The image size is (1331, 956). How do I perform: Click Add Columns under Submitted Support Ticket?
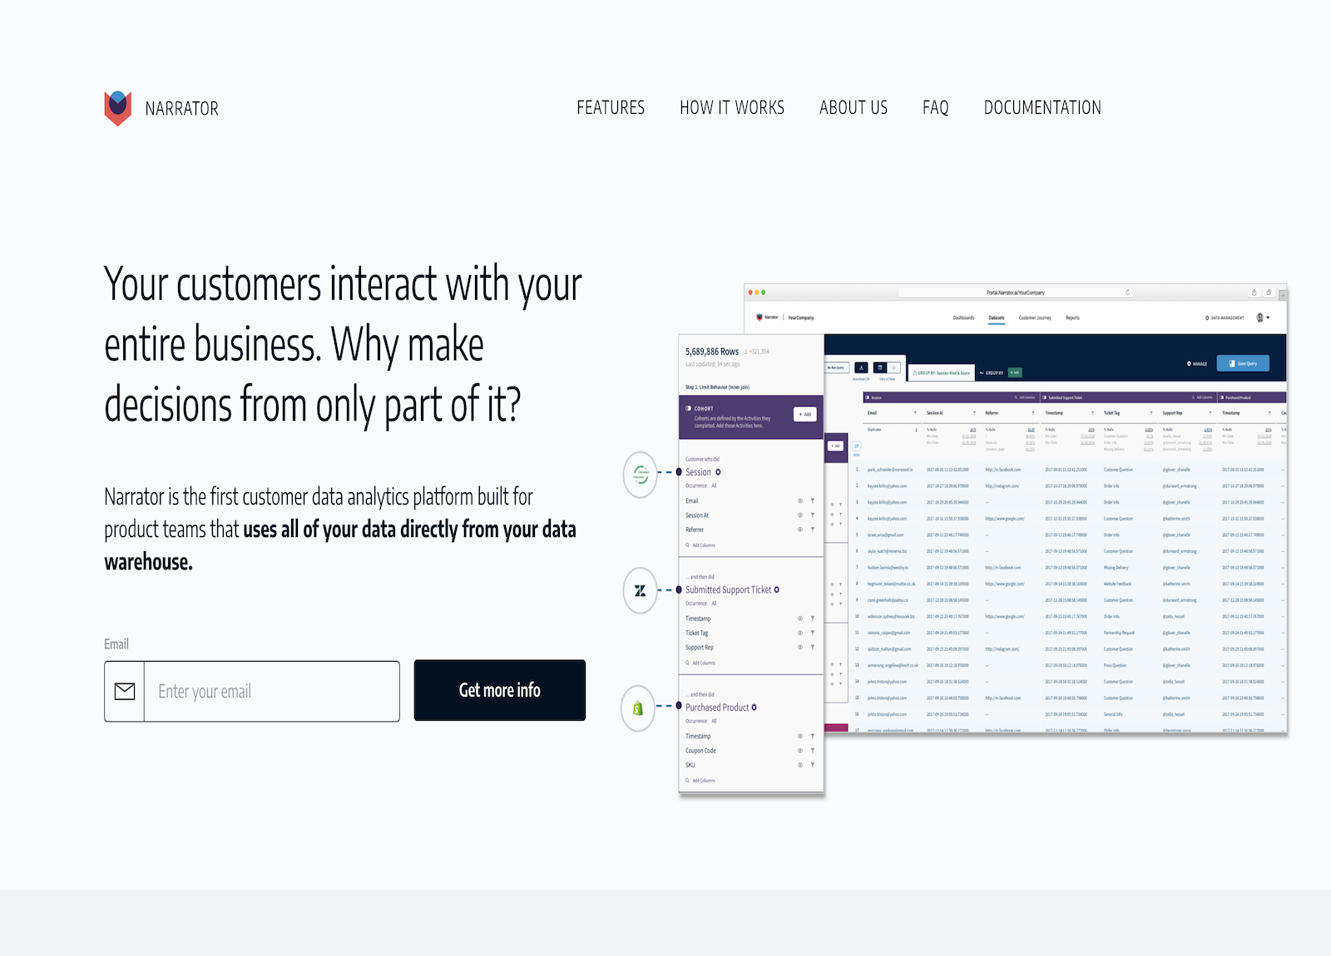pos(700,663)
